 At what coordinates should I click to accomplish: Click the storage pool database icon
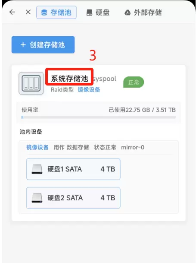(44, 13)
